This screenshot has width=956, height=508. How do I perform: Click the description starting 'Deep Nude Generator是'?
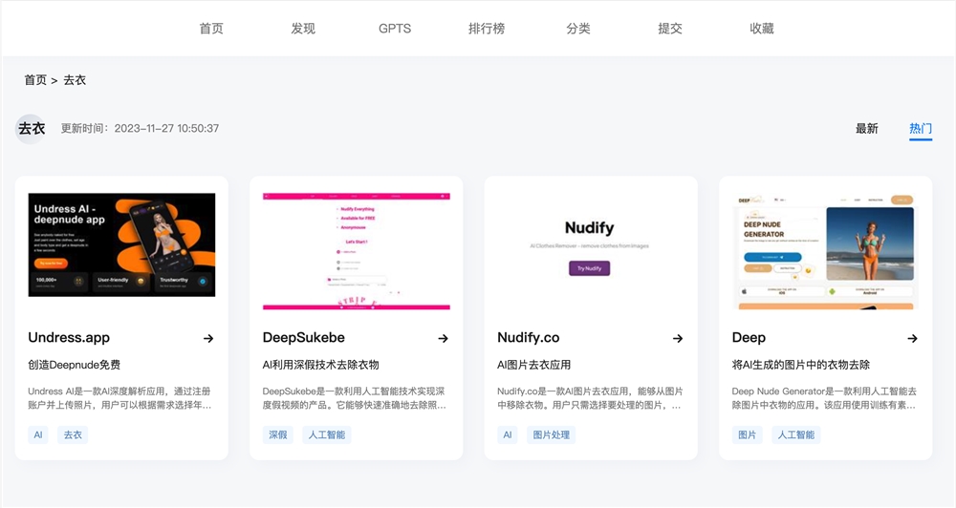tap(824, 398)
